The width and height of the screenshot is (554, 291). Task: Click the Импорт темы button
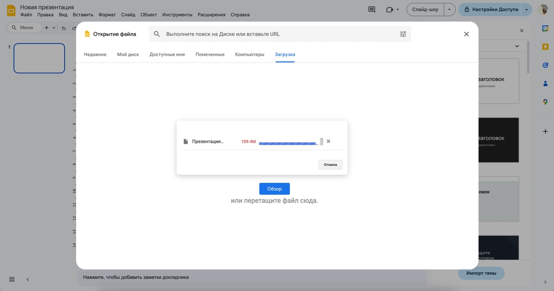pyautogui.click(x=481, y=273)
